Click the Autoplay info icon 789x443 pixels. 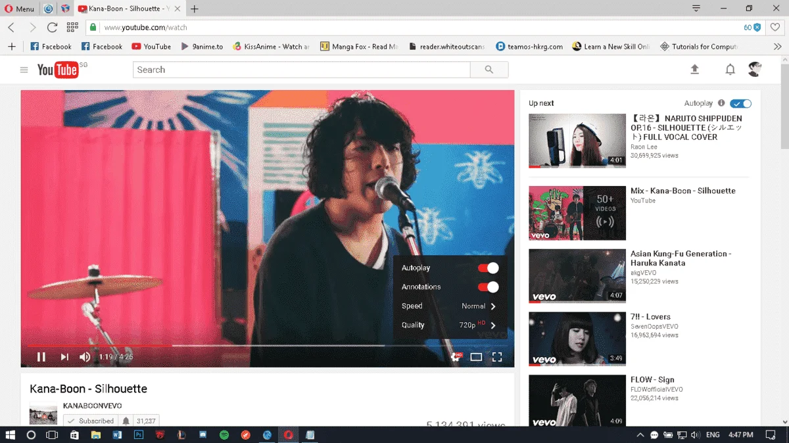(x=721, y=103)
